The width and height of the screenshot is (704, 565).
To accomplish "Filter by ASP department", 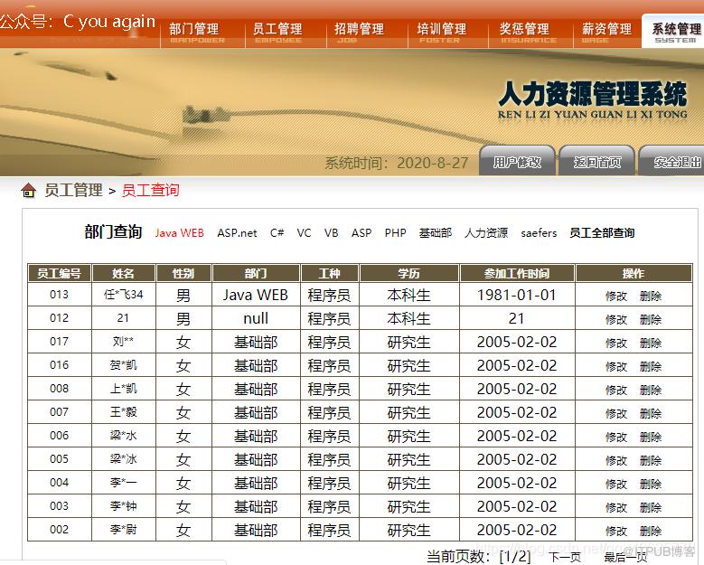I will point(361,233).
